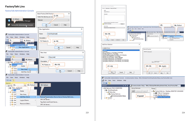
Task: Click warning icon in FactoryTalk Linx Server Properties
Action: pyautogui.click(x=103, y=24)
